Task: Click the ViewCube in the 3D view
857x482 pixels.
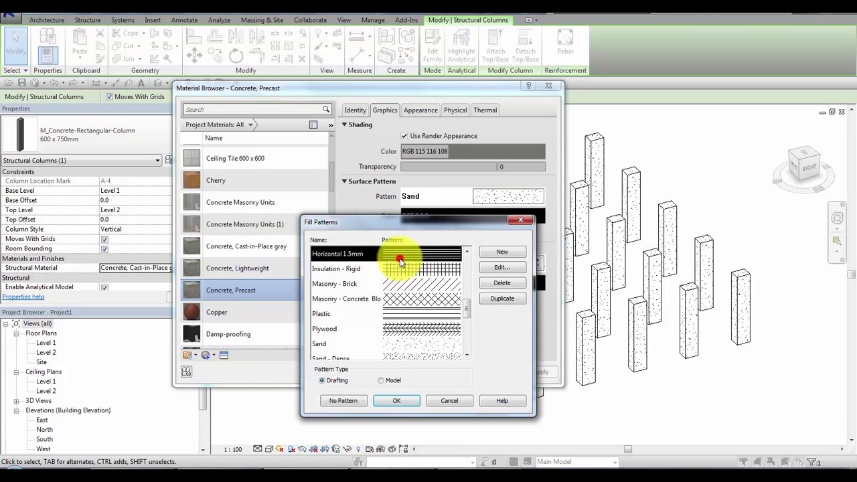Action: 805,165
